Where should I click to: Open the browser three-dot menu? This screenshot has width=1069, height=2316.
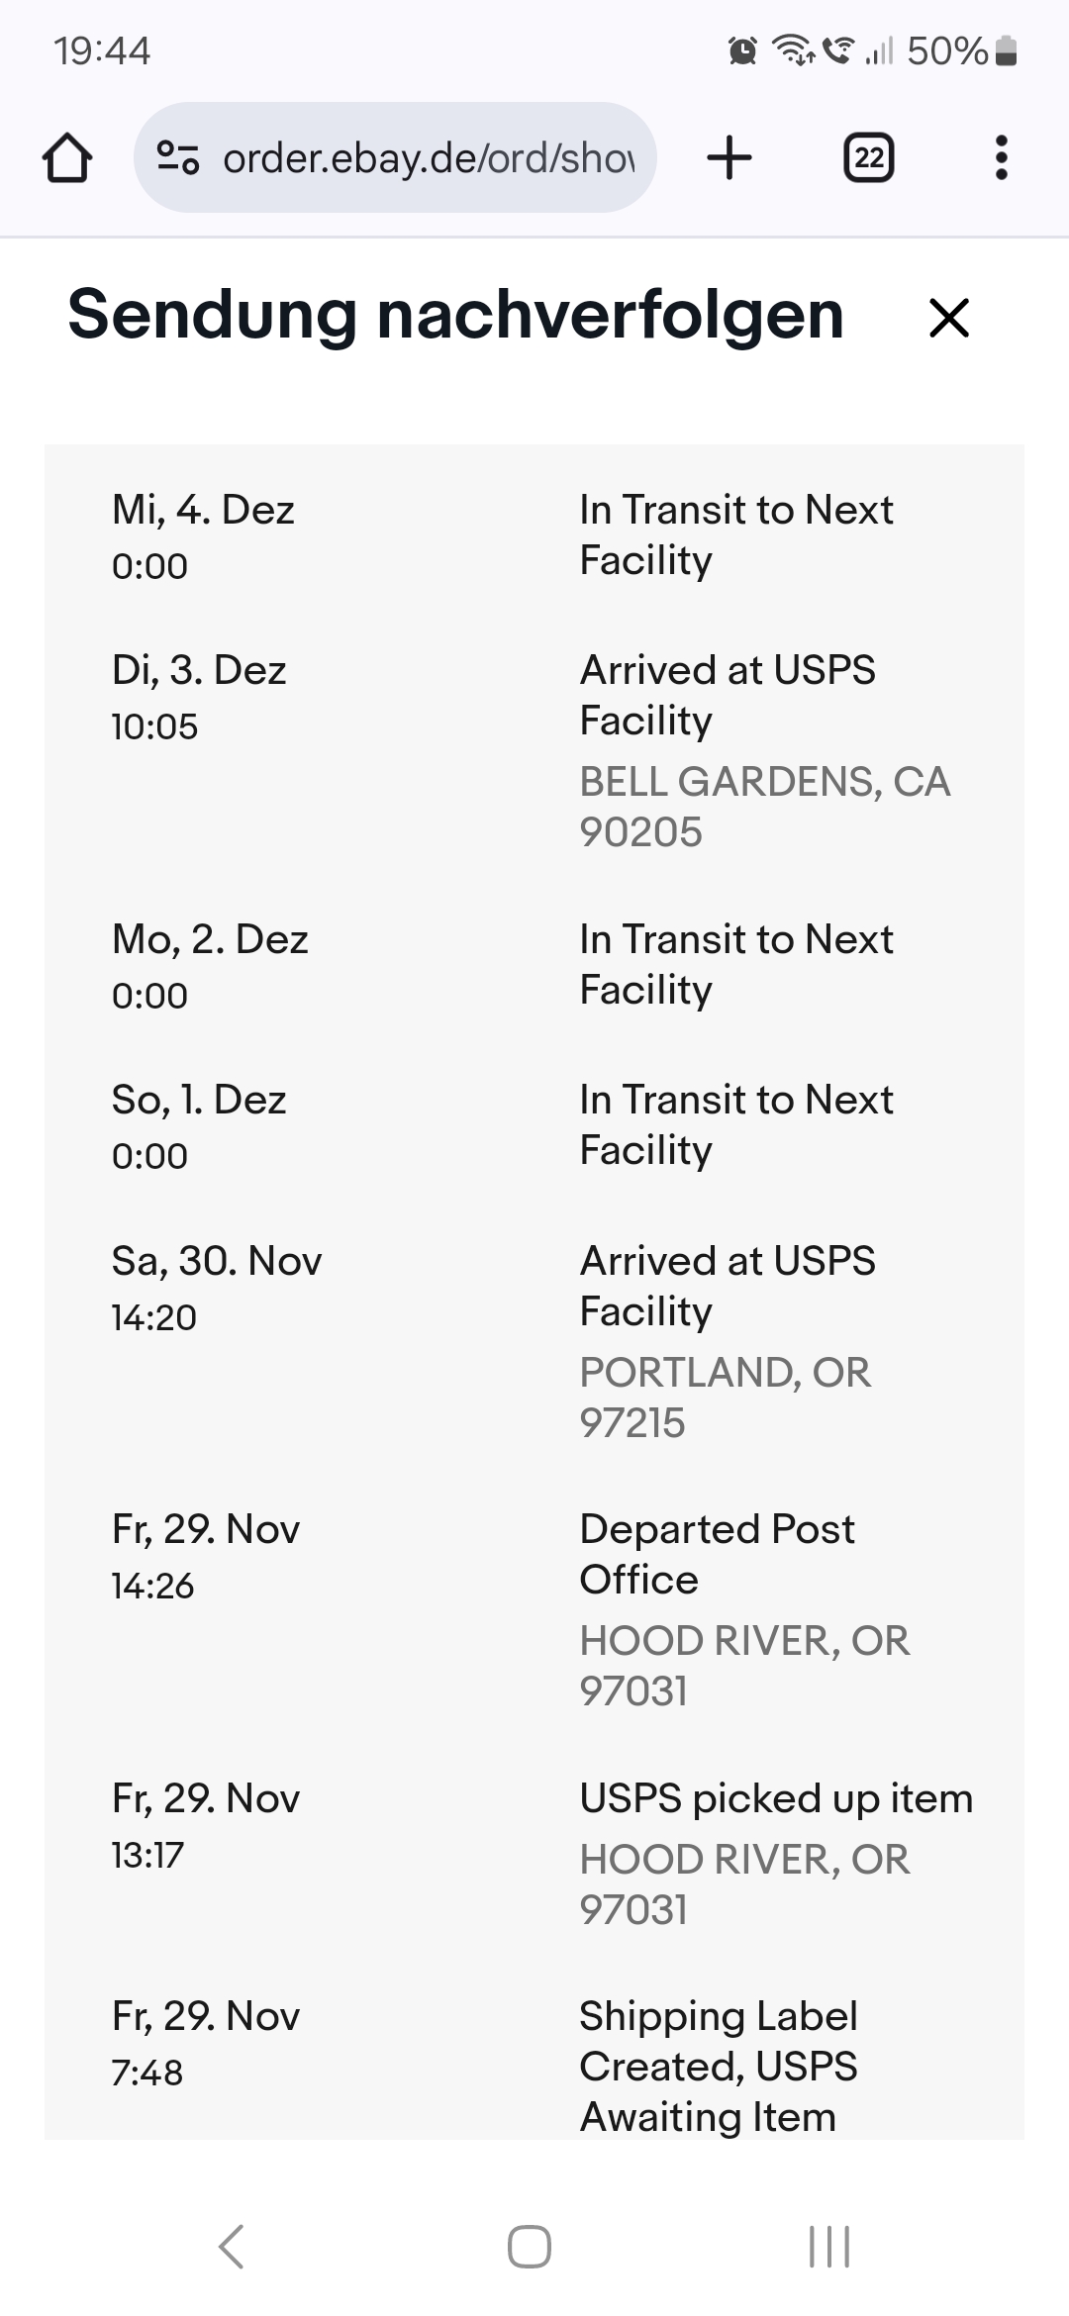[x=1001, y=158]
